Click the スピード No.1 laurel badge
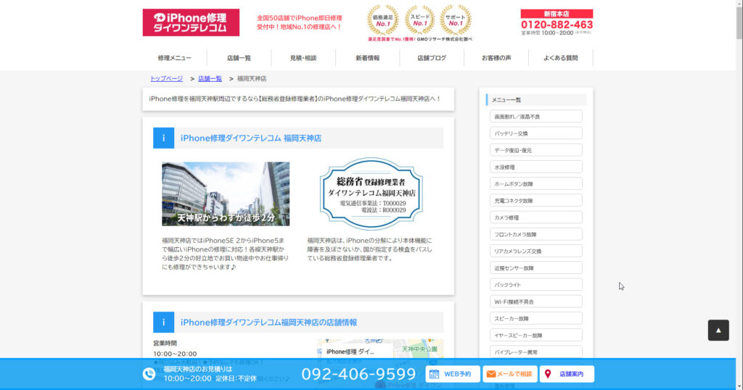This screenshot has height=390, width=743. tap(419, 20)
